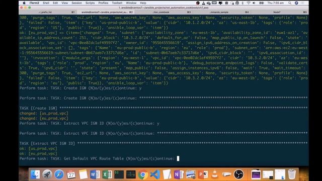Screen dimensions: 322x181
Task: Open Spotlight search magnifier in menu bar
Action: click(x=290, y=3)
